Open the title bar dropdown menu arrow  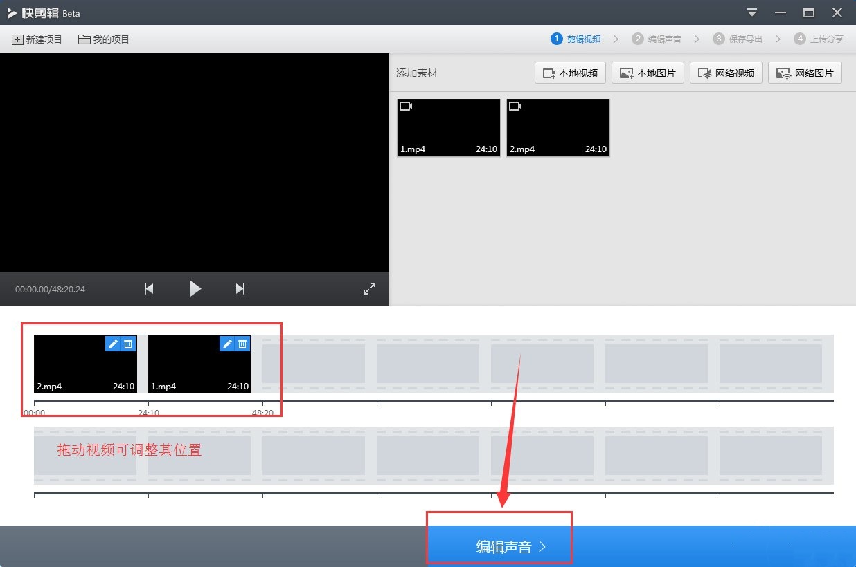751,12
